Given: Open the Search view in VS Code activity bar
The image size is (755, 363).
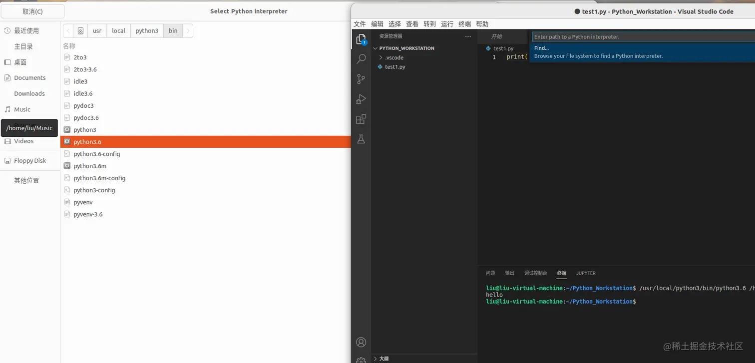Looking at the screenshot, I should pyautogui.click(x=361, y=59).
